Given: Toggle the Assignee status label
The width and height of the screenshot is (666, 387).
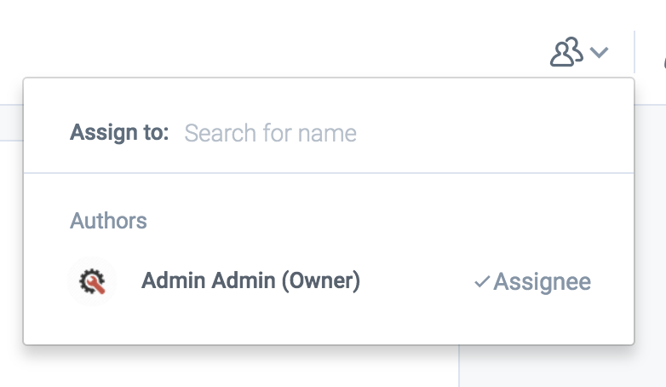Looking at the screenshot, I should tap(542, 282).
